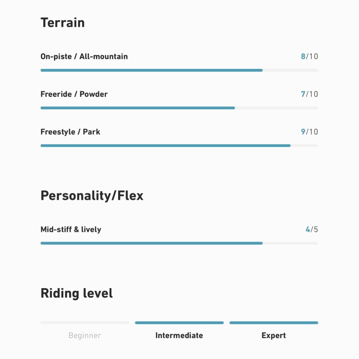Viewport: 359px width, 359px height.
Task: Click the Riding level heading
Action: coord(77,293)
